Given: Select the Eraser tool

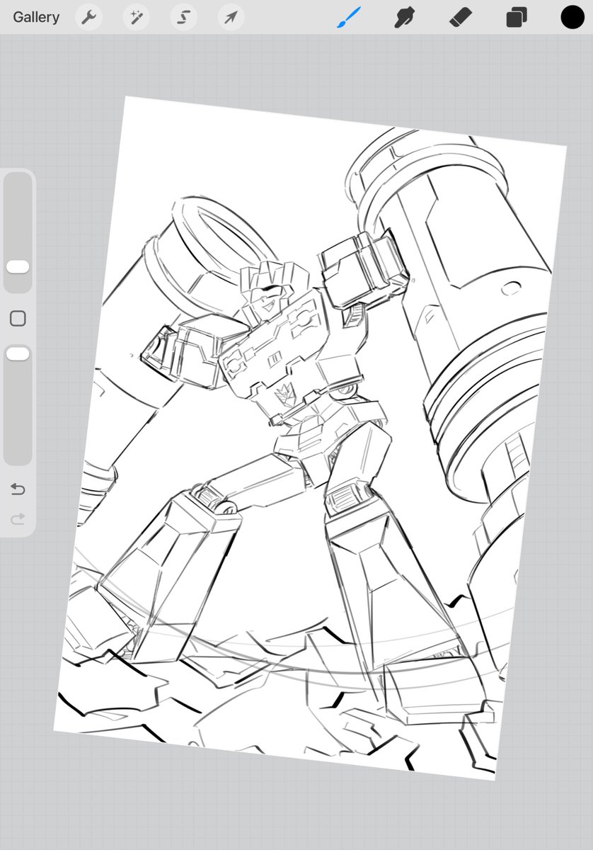Looking at the screenshot, I should click(460, 17).
